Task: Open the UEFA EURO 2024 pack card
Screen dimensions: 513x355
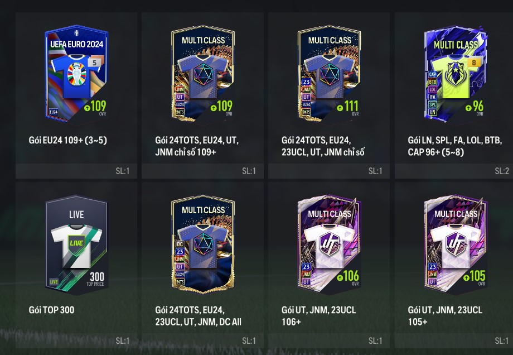Action: coord(76,73)
